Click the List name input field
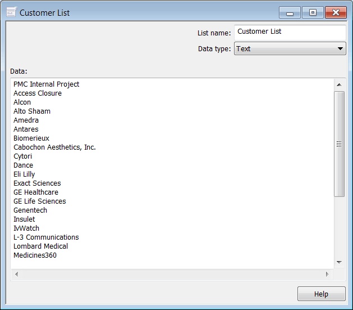The image size is (353, 310). point(290,33)
